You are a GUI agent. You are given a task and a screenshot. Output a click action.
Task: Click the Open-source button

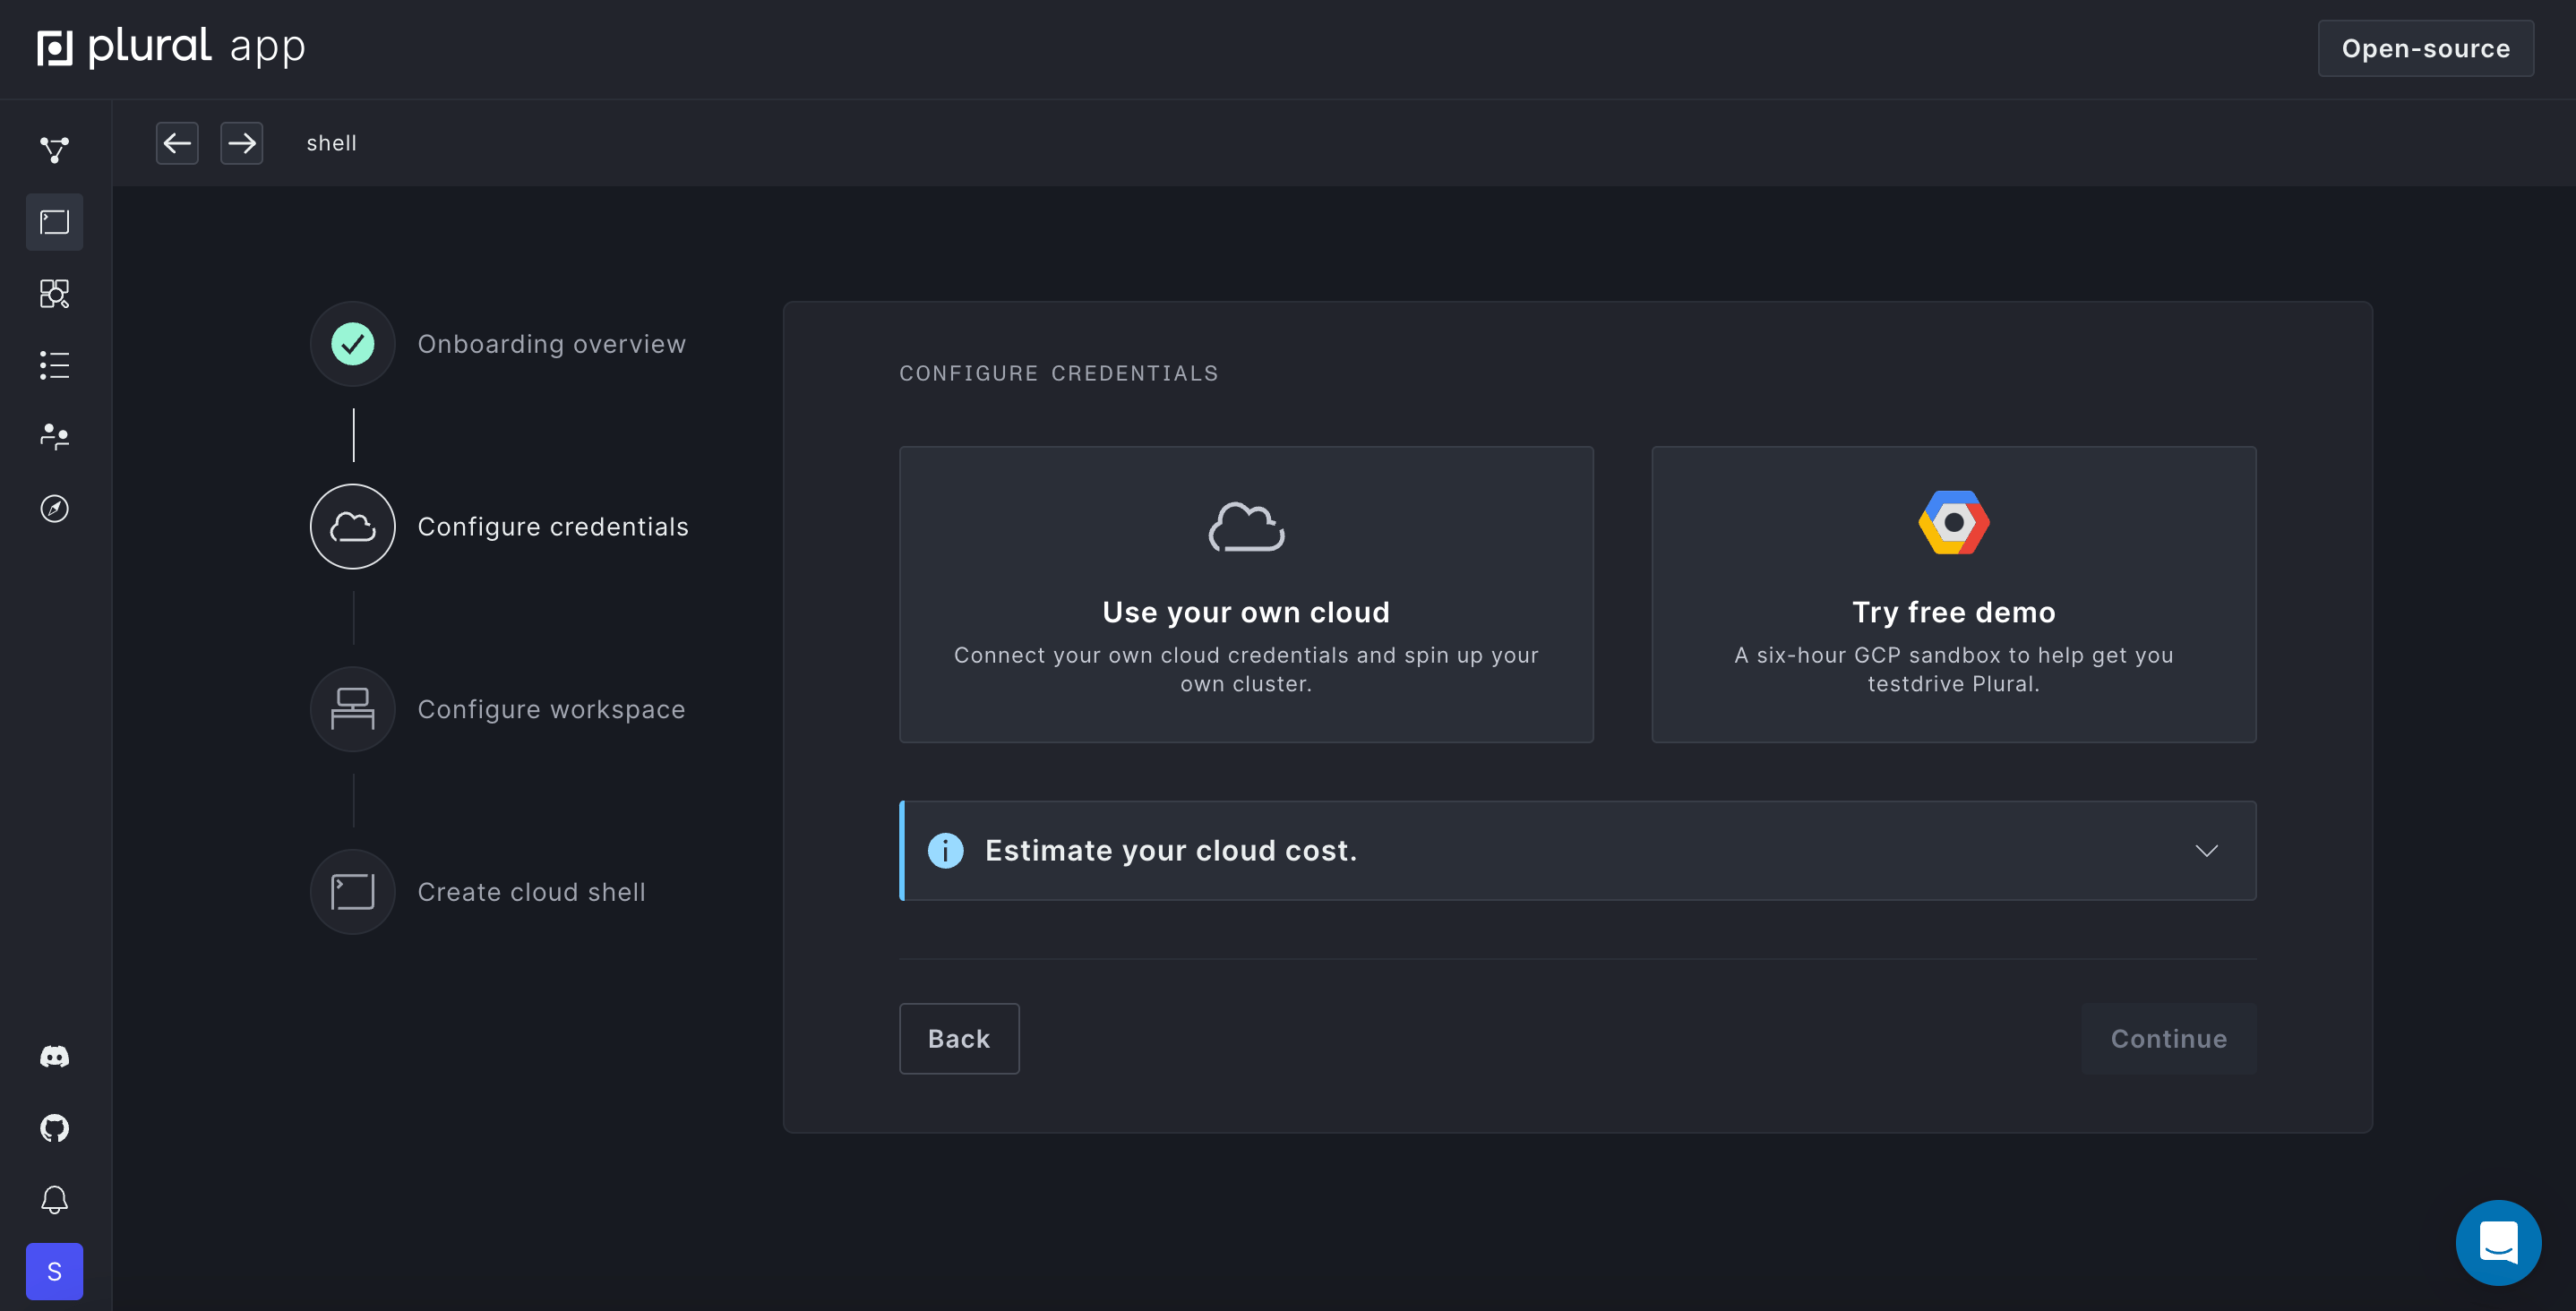2425,48
